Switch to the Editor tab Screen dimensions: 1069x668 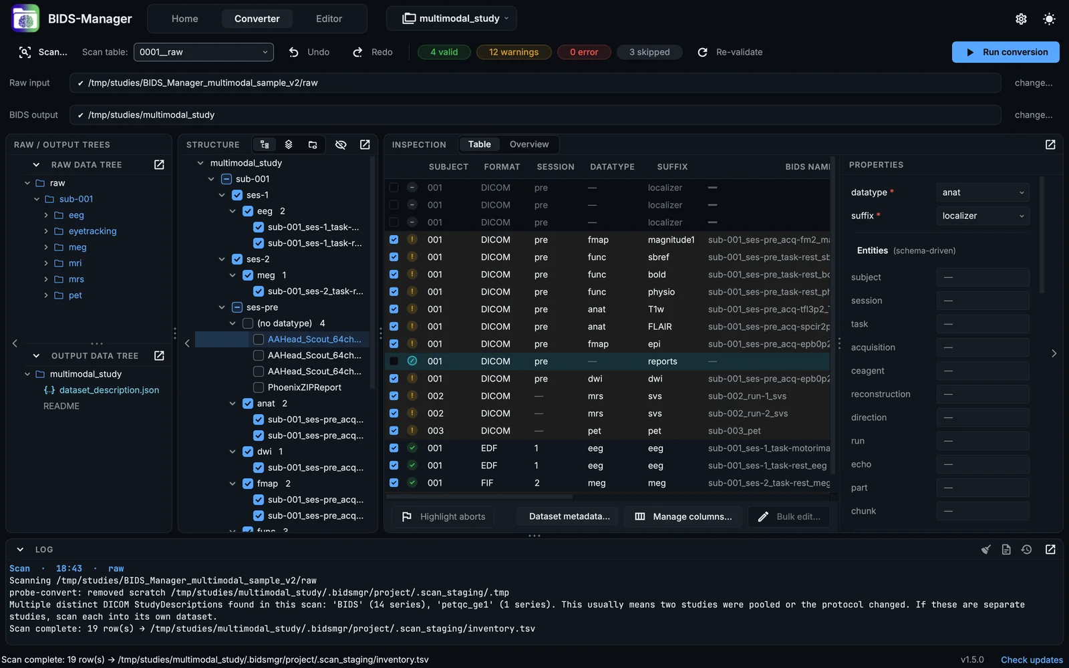[x=329, y=19]
